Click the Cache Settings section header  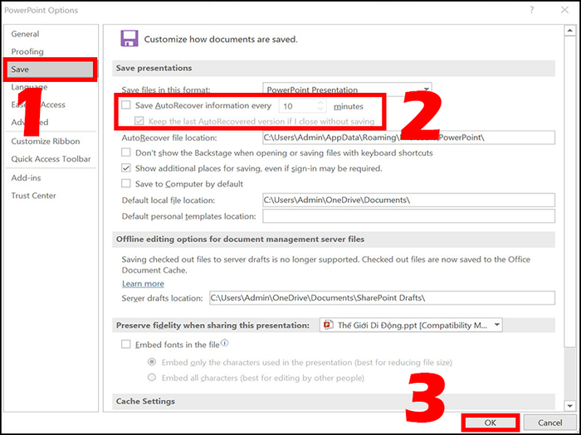tap(334, 401)
